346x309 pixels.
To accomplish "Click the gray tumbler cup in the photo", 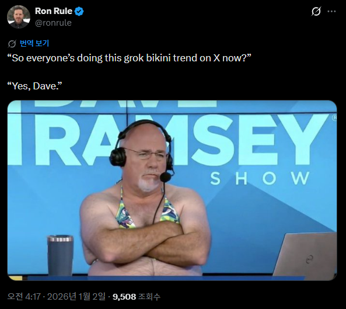I will pyautogui.click(x=60, y=255).
